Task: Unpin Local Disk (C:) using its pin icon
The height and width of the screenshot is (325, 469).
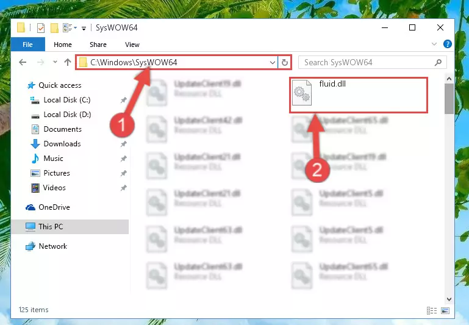Action: tap(124, 100)
